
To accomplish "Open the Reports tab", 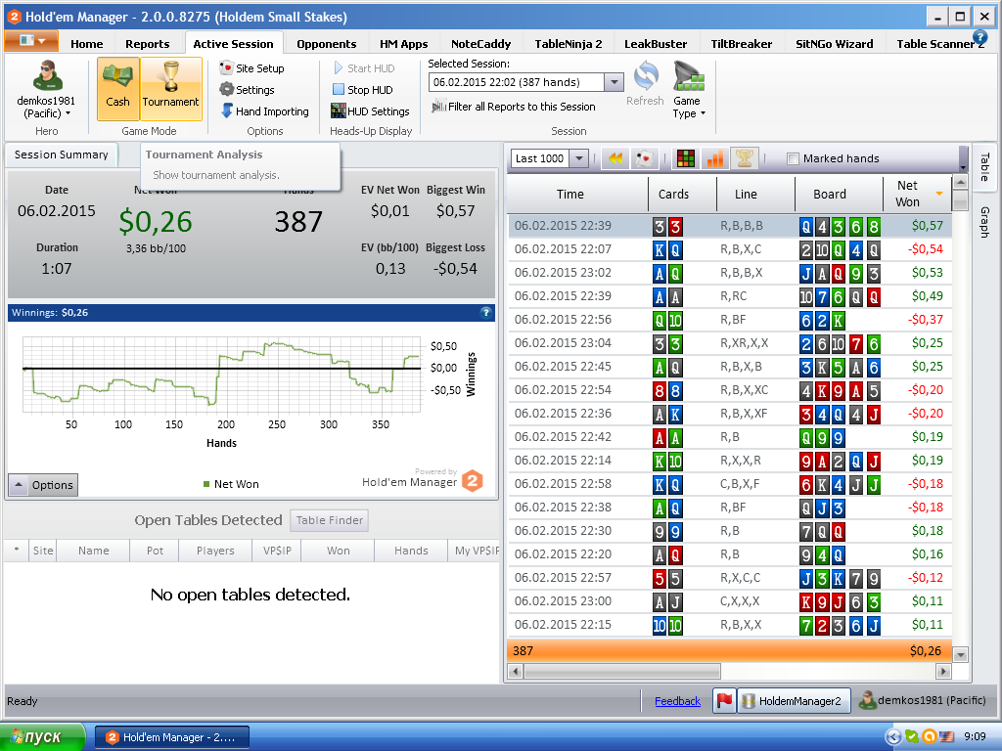I will (x=147, y=43).
